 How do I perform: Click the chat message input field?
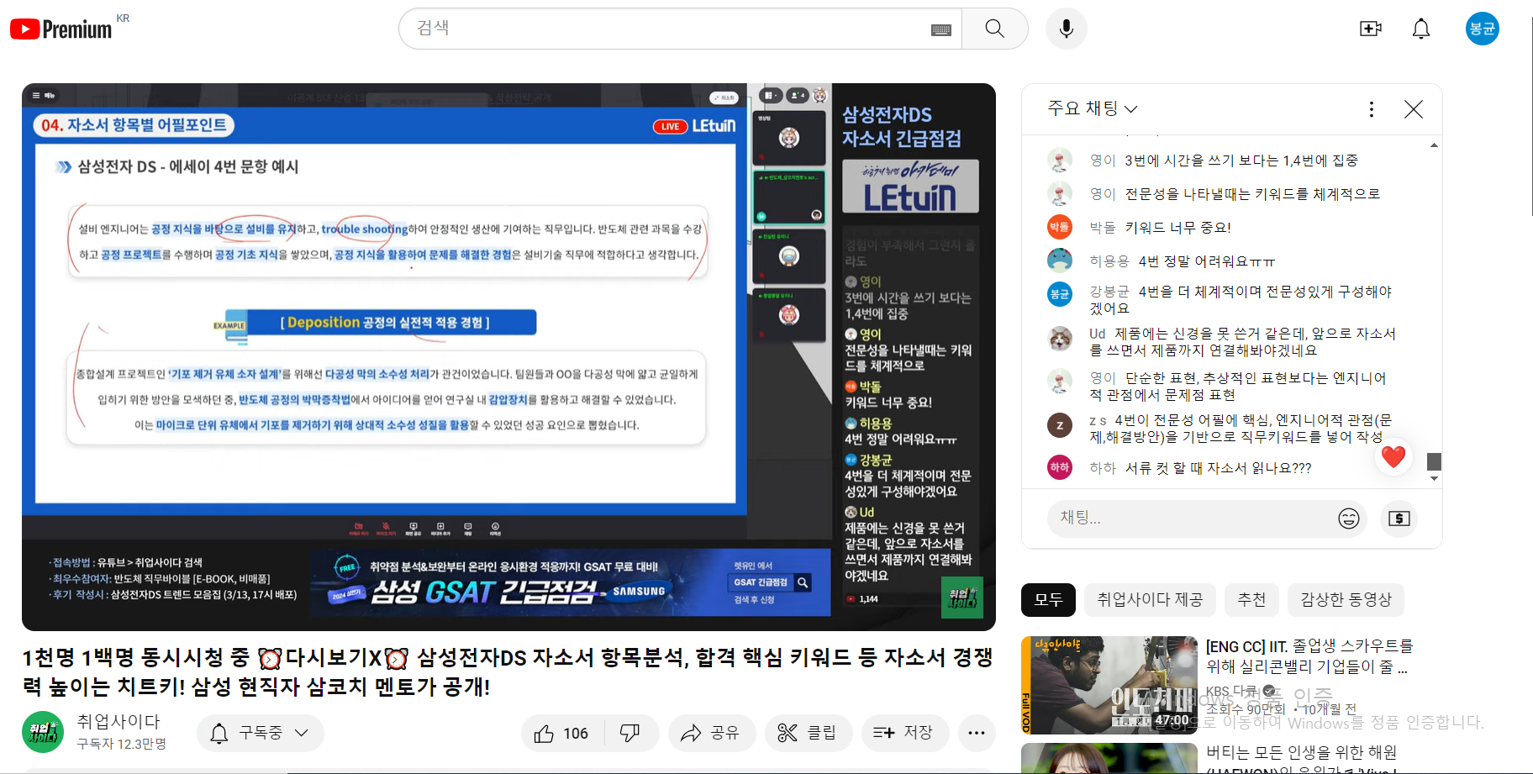click(x=1185, y=518)
